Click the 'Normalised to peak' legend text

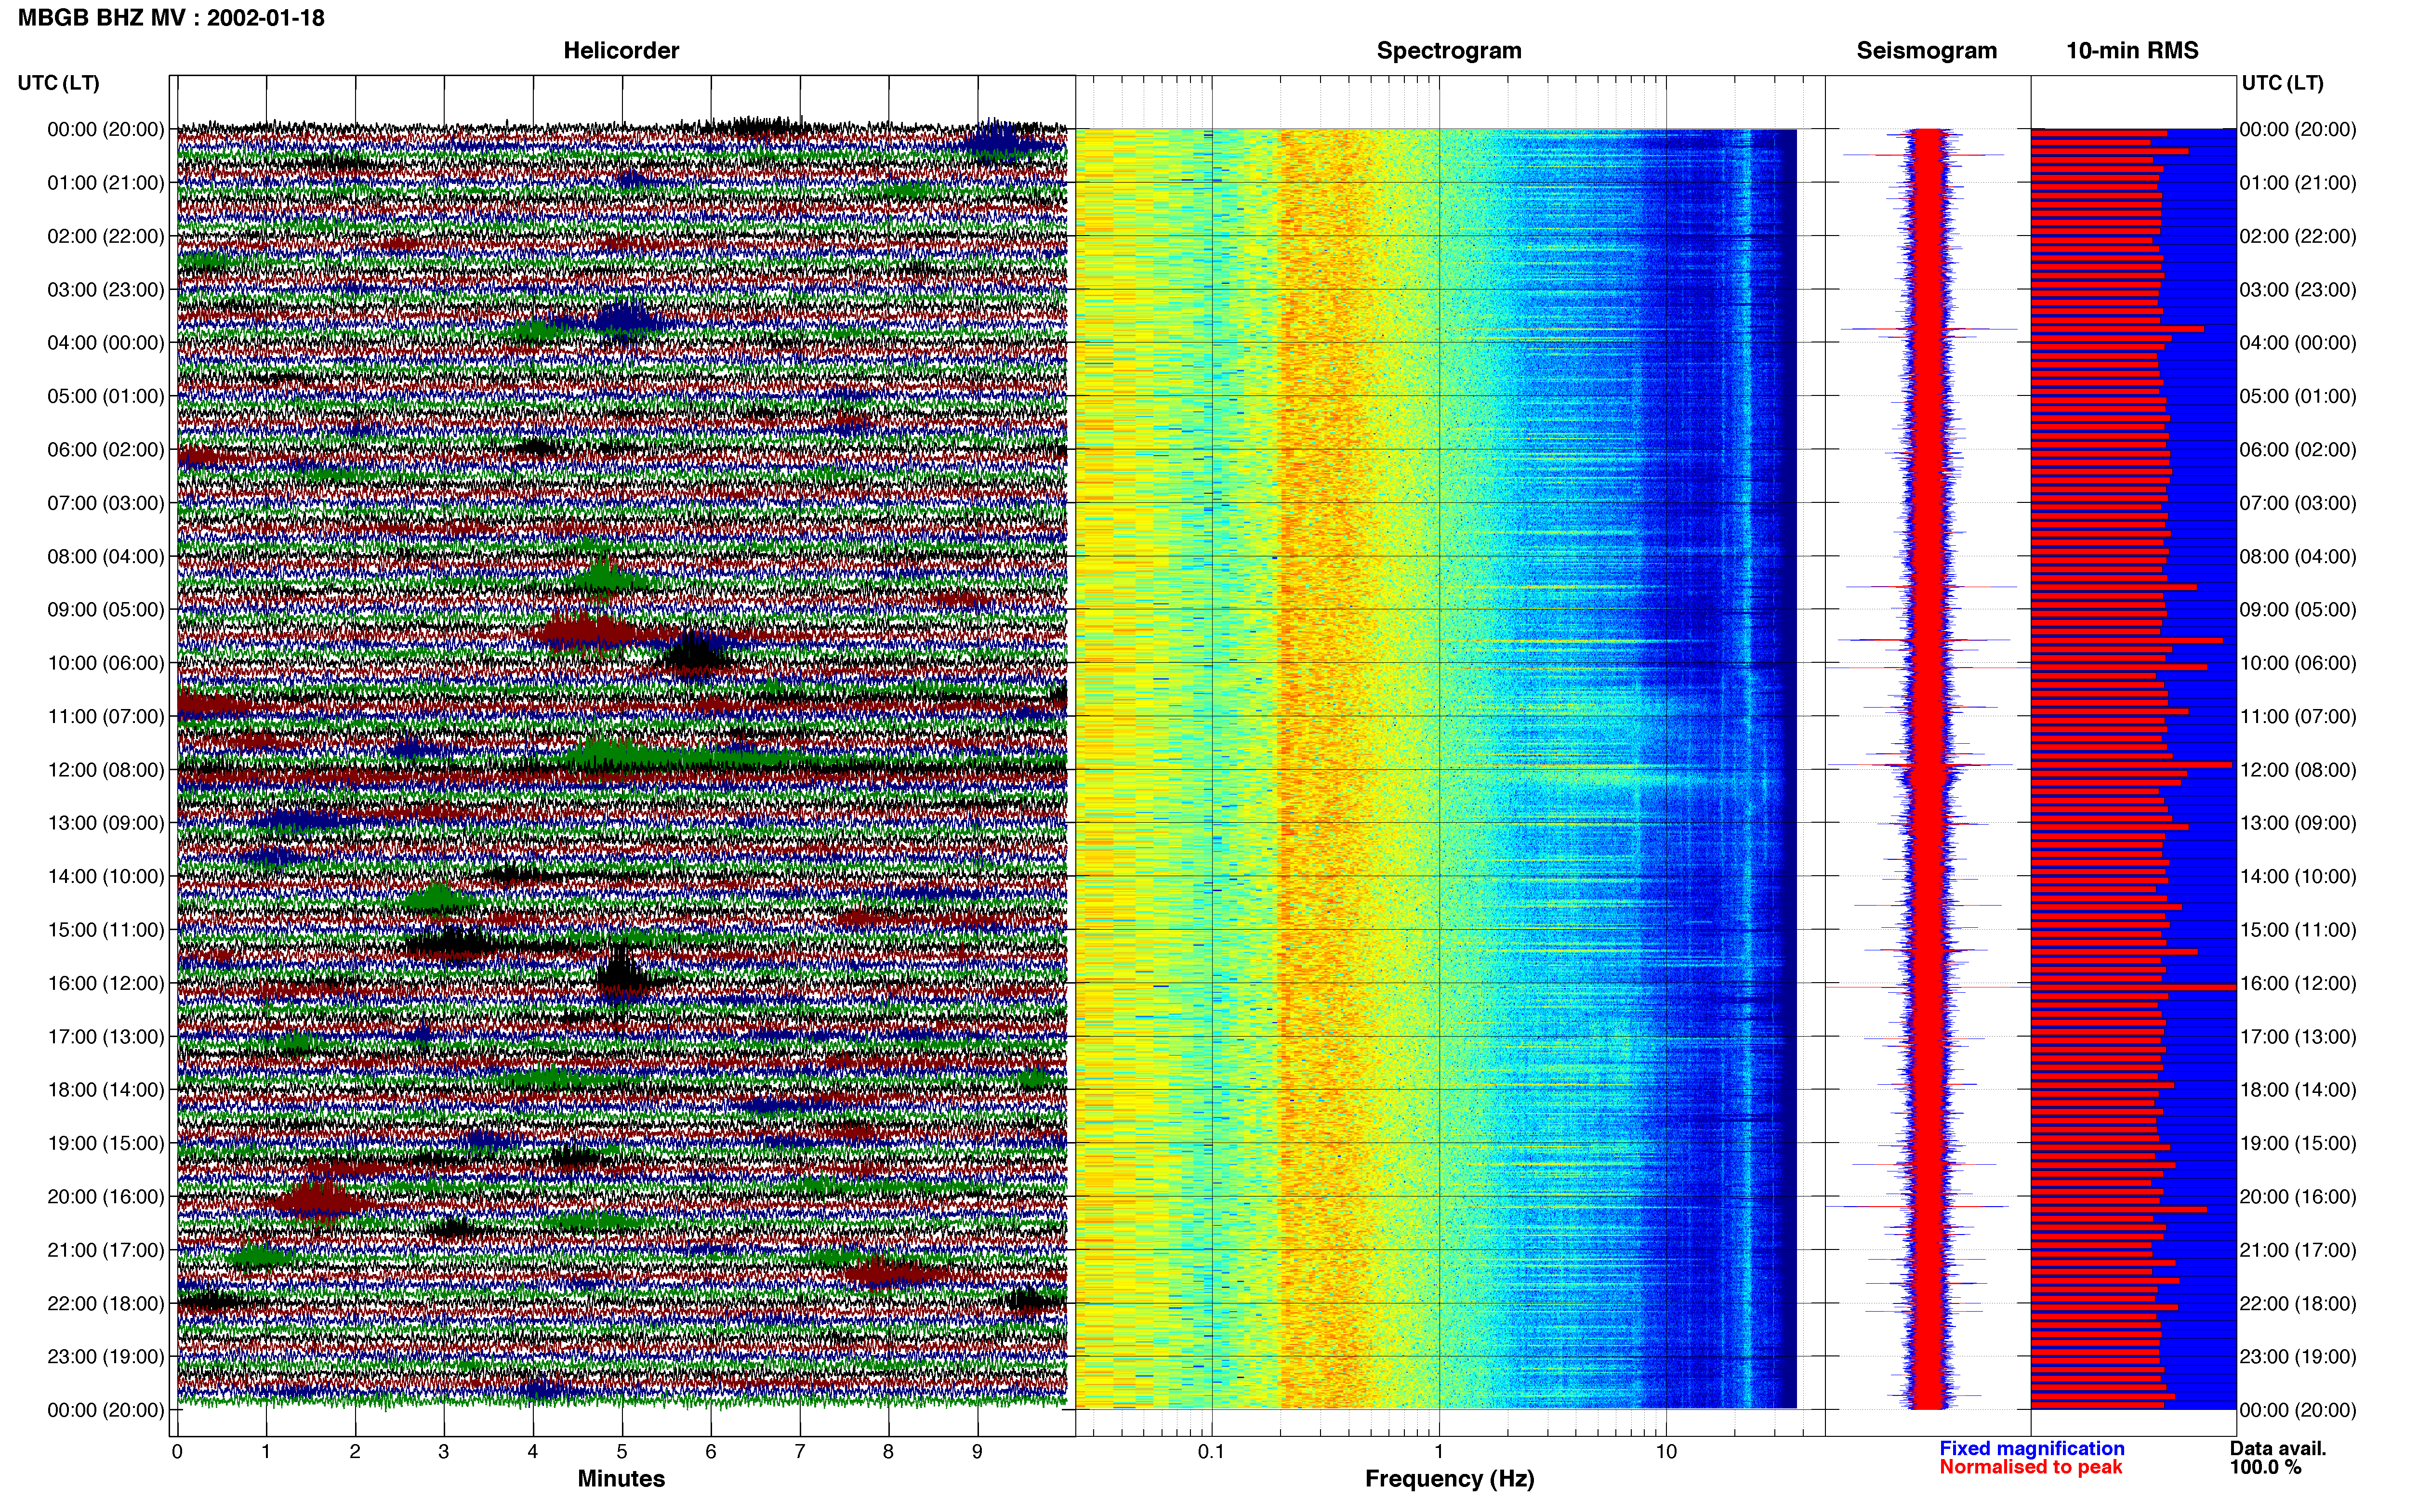(x=2030, y=1467)
